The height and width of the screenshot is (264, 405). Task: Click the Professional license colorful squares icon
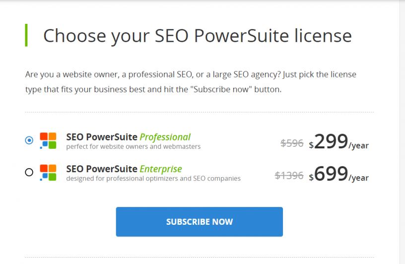click(x=48, y=141)
